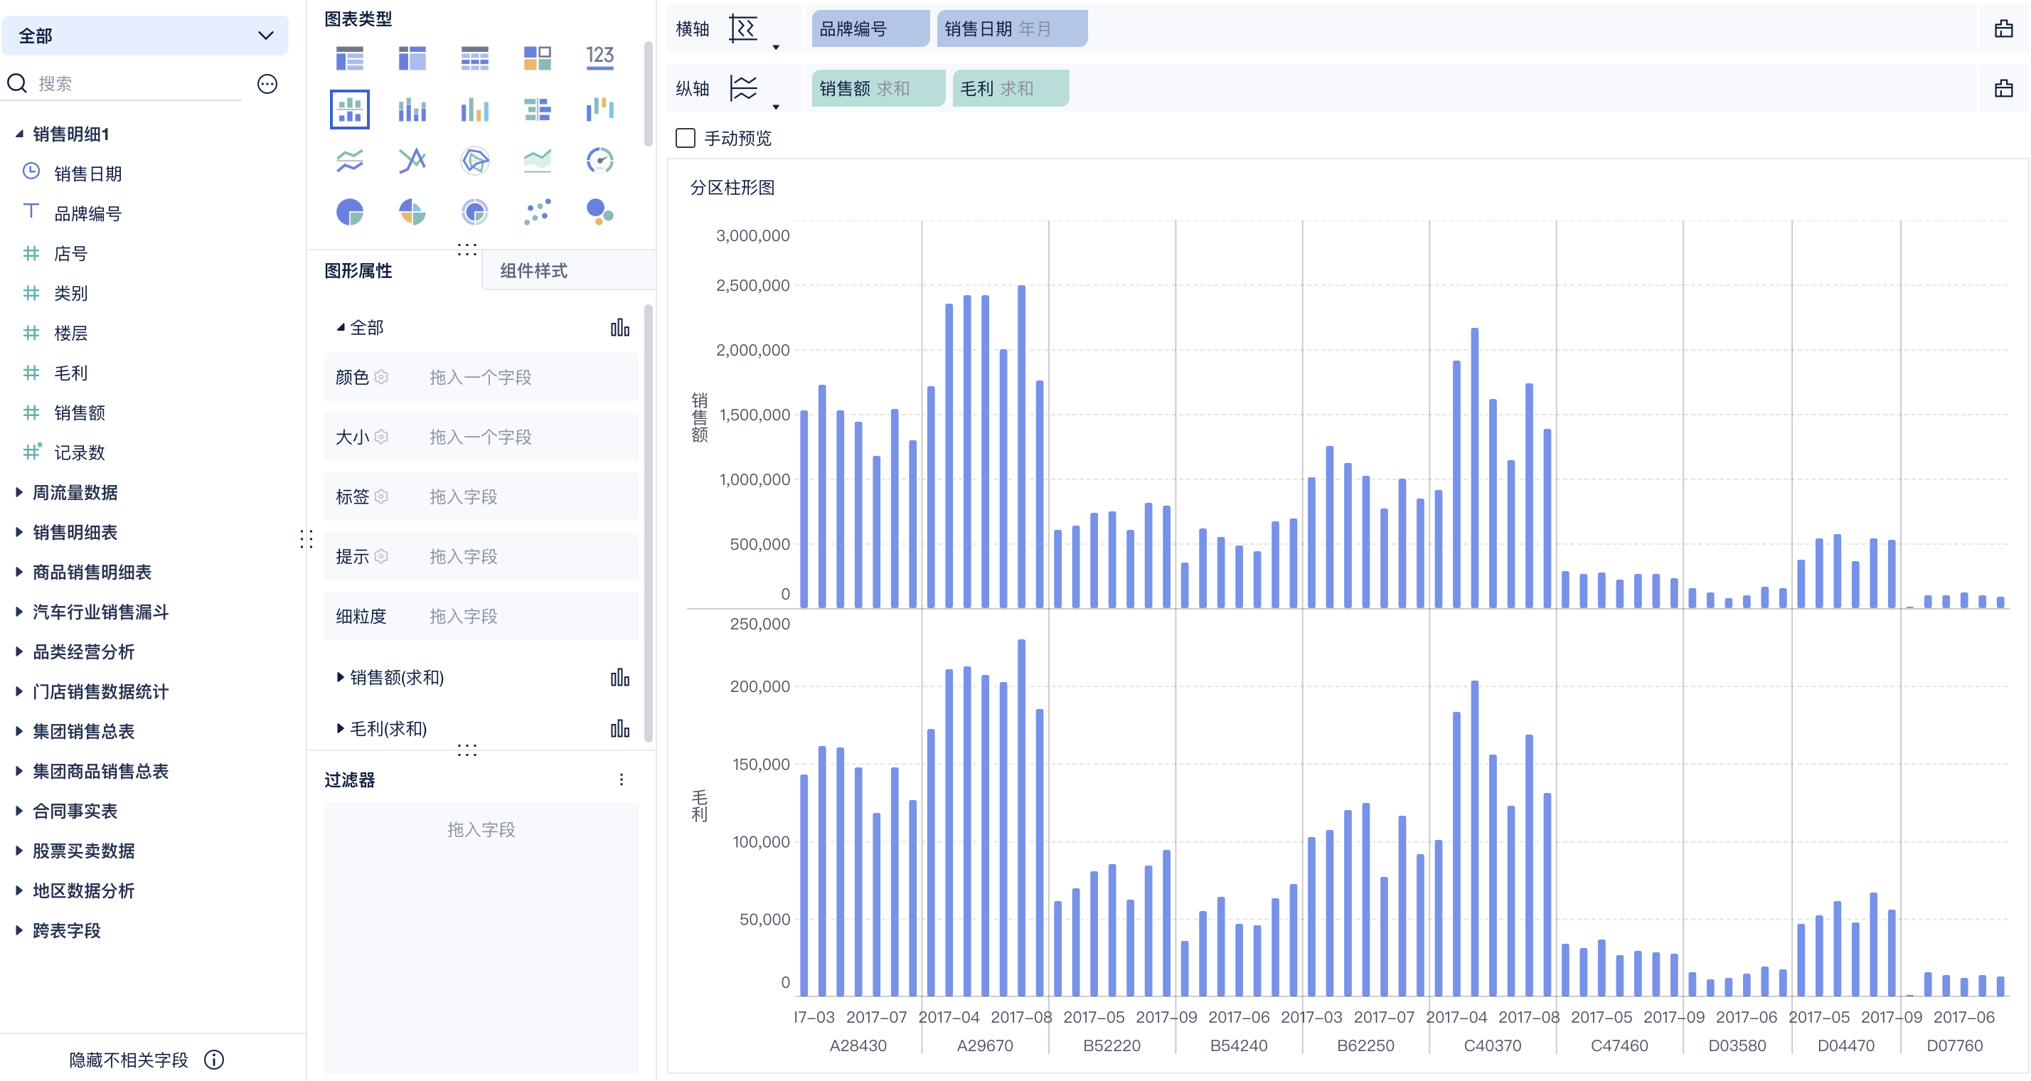
Task: Click the info icon beside 隐藏不相关字段
Action: pos(213,1059)
